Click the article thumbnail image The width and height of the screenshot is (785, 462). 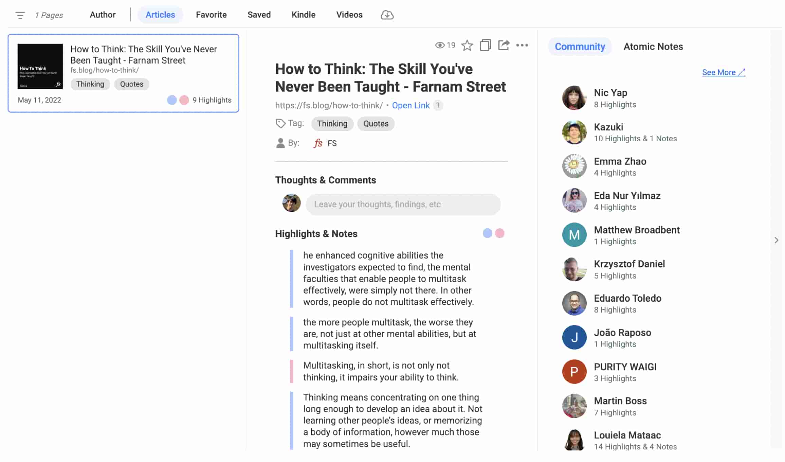[x=40, y=66]
